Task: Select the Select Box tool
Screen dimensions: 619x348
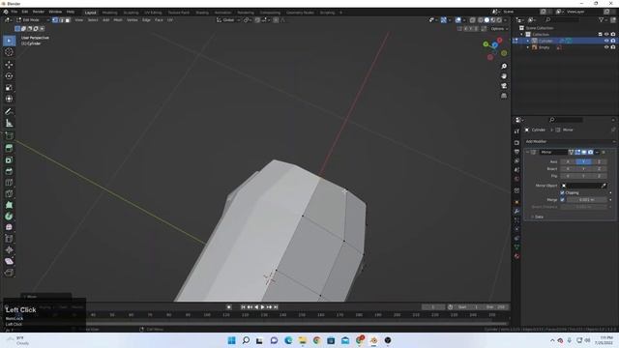Action: point(9,41)
